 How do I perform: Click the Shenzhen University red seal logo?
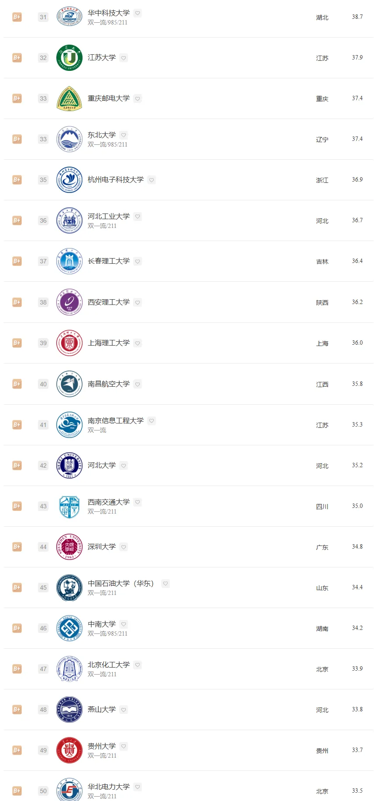pos(69,547)
